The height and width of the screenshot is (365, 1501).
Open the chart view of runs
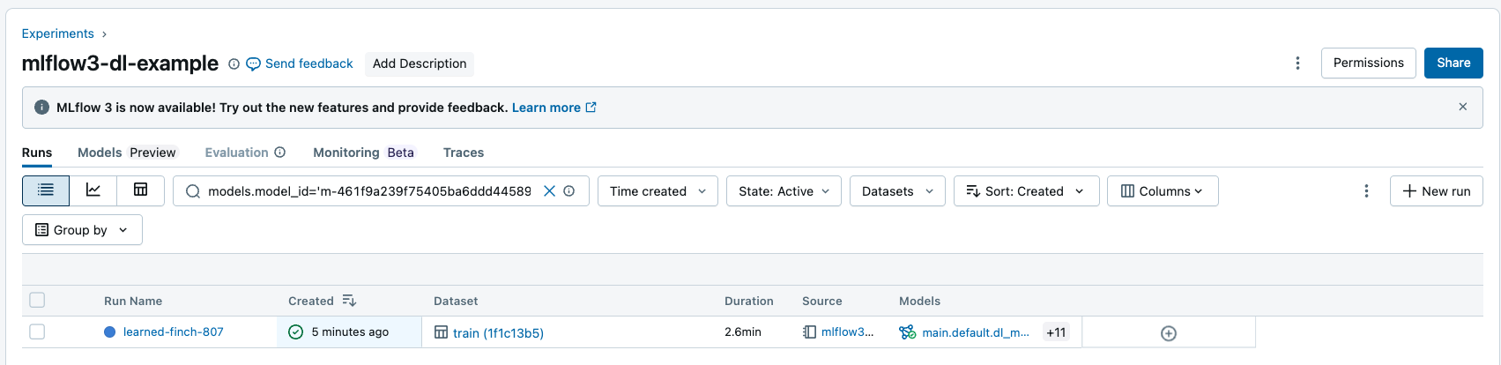93,190
